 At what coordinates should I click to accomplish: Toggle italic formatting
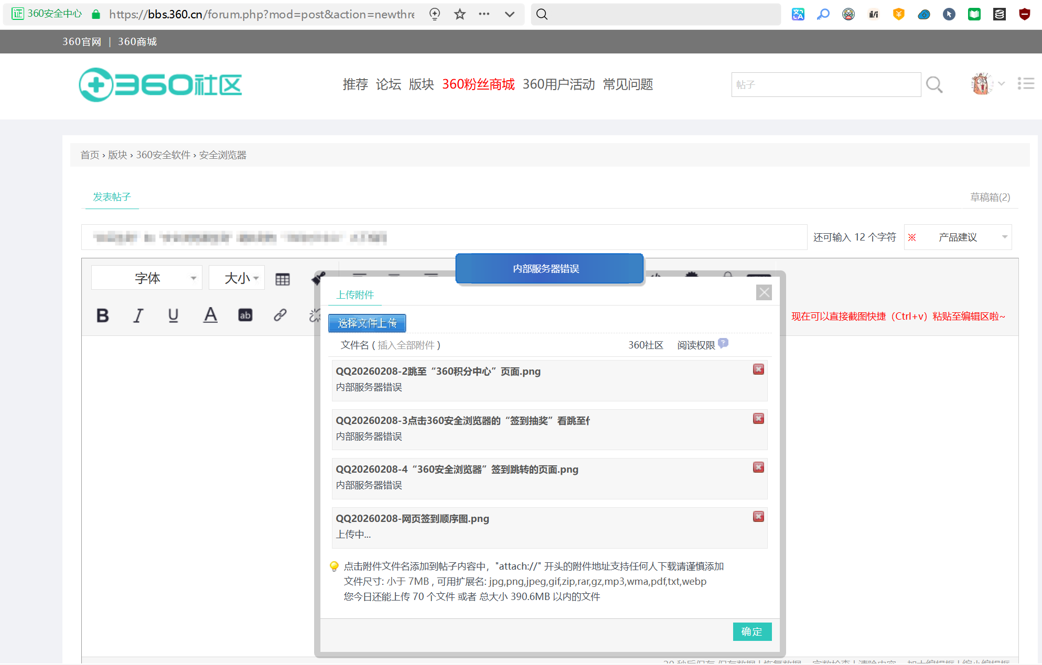(x=138, y=315)
